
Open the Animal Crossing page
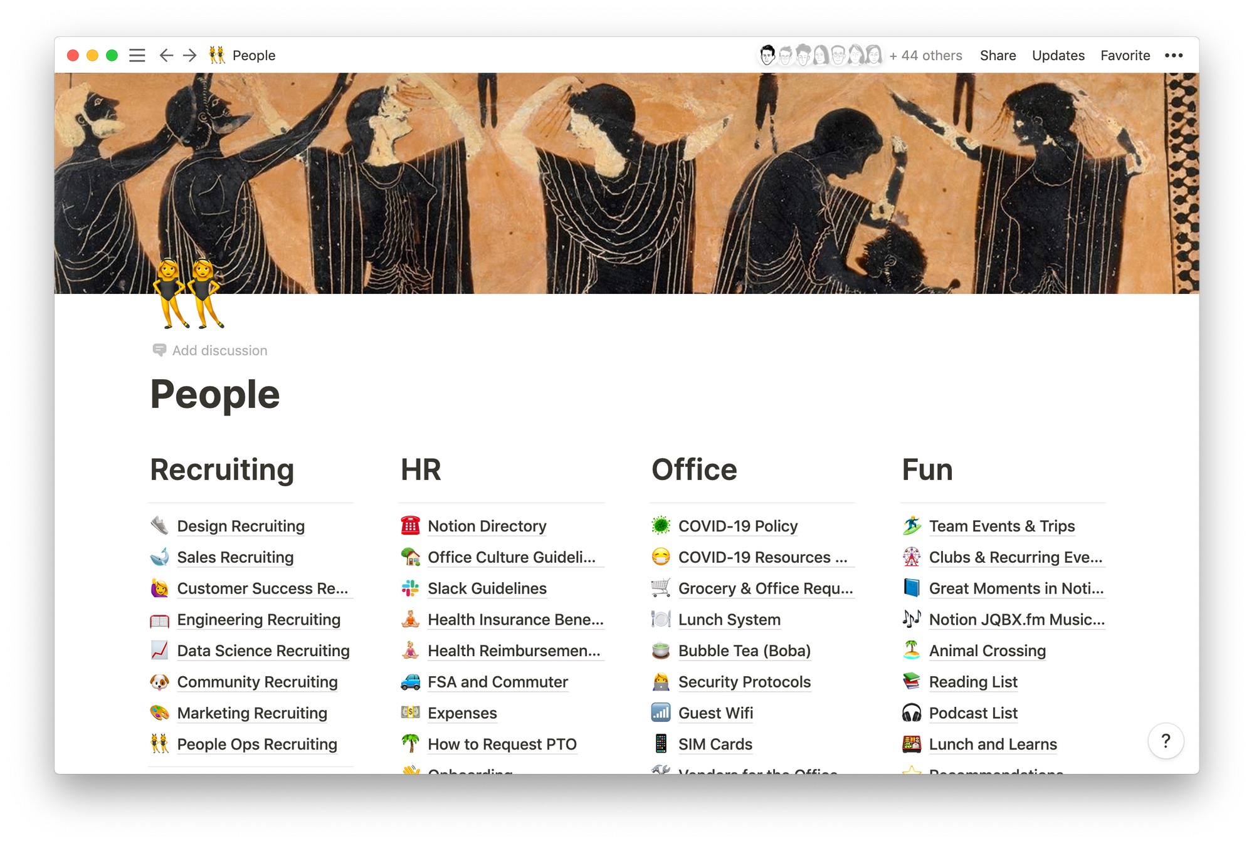click(988, 650)
